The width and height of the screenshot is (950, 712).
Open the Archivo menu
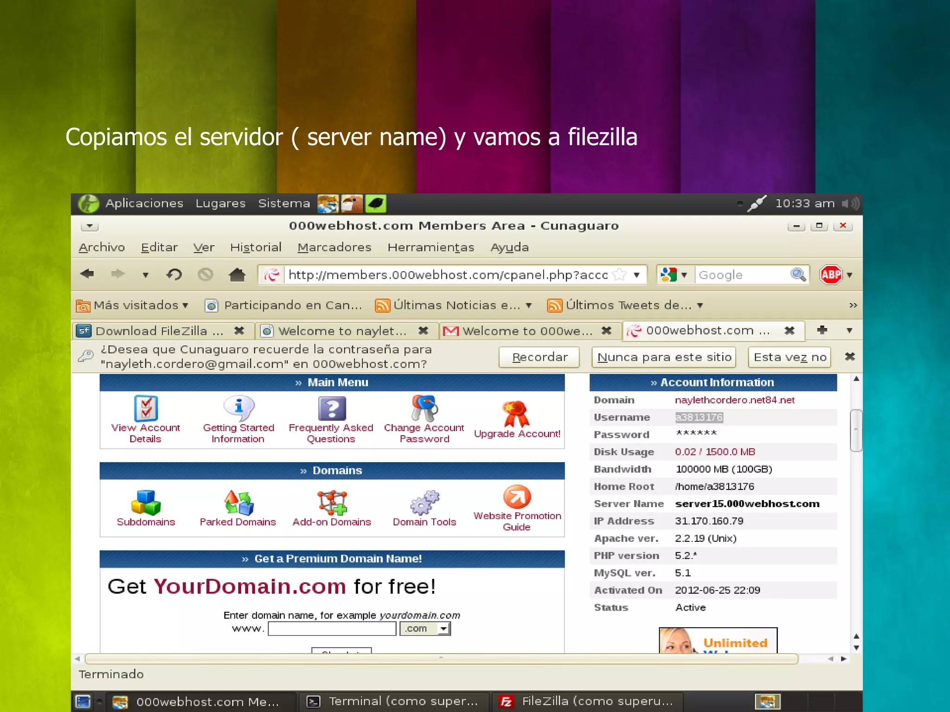pos(102,247)
